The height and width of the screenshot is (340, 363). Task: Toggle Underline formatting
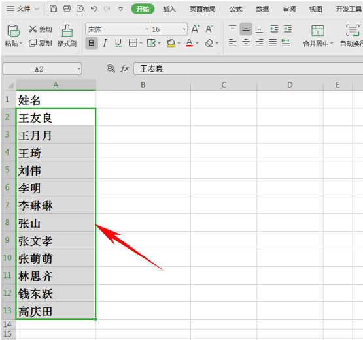(118, 43)
